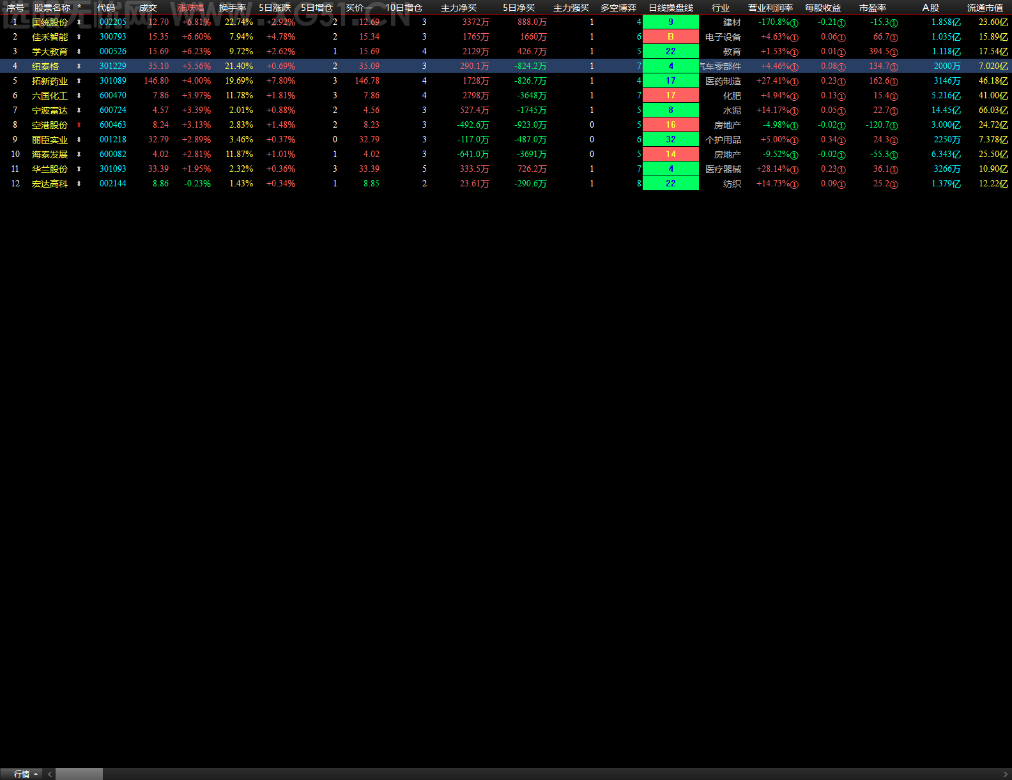Screen dimensions: 1012x780
Task: Click the horizontal scrollbar right arrow
Action: [x=1006, y=774]
